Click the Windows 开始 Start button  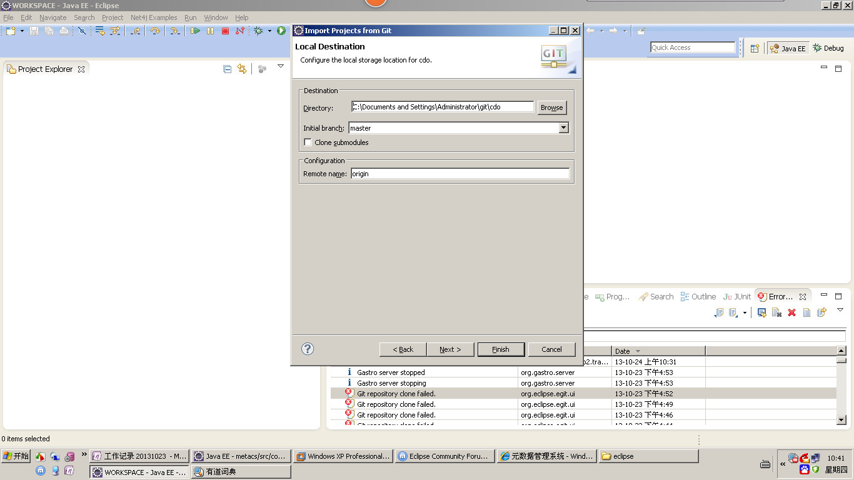coord(16,456)
